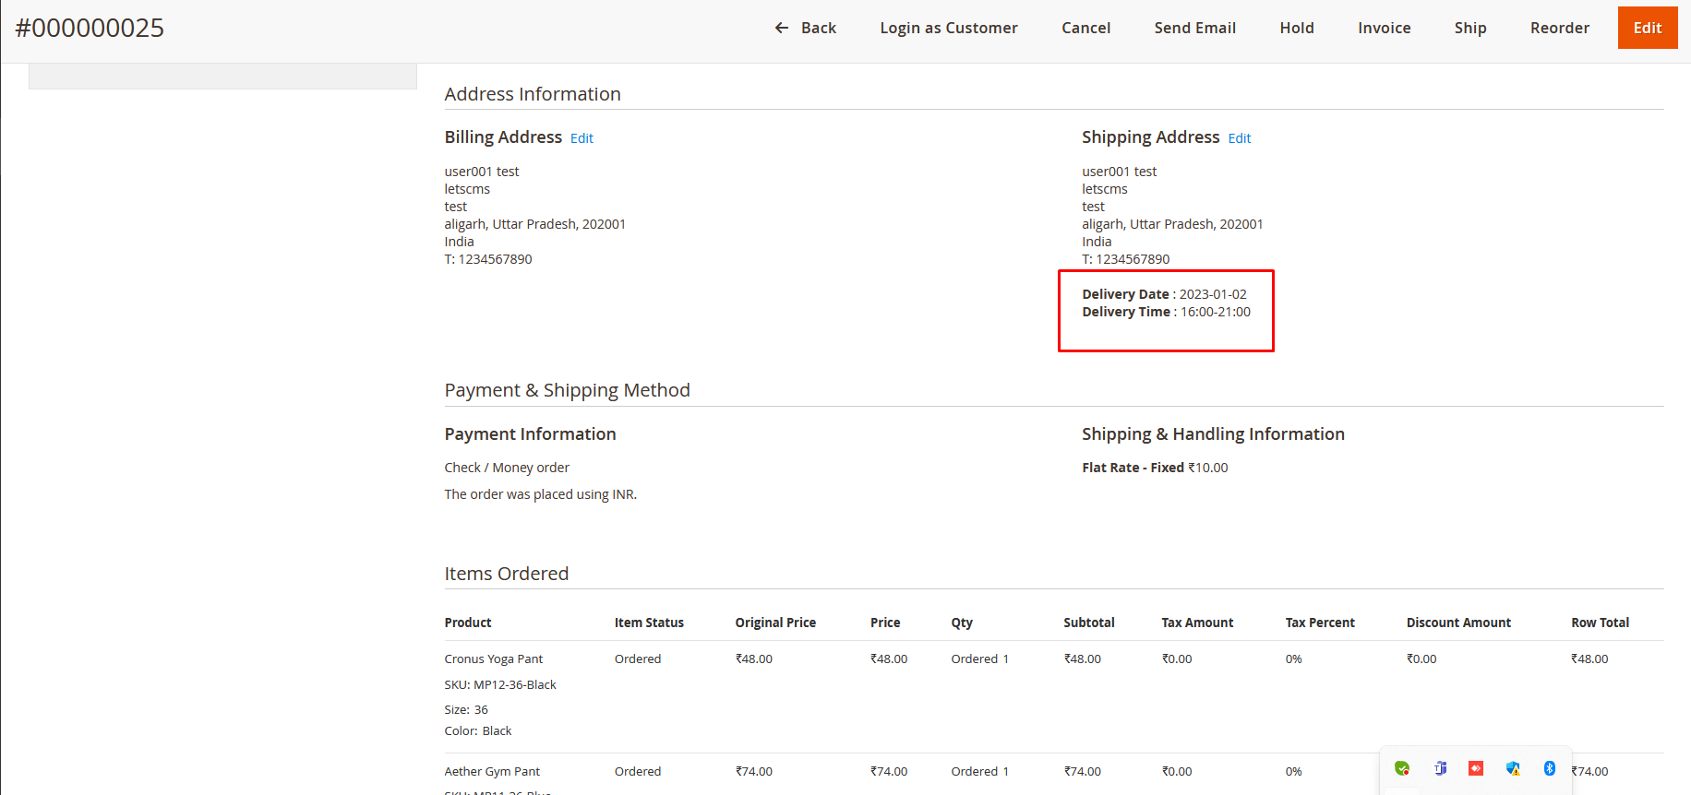Click Send Email button
This screenshot has width=1691, height=795.
[x=1194, y=28]
